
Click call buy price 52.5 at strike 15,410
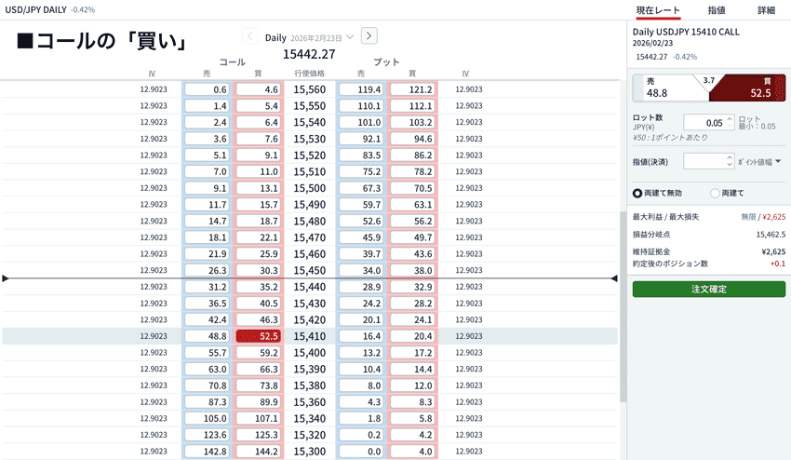click(x=259, y=336)
